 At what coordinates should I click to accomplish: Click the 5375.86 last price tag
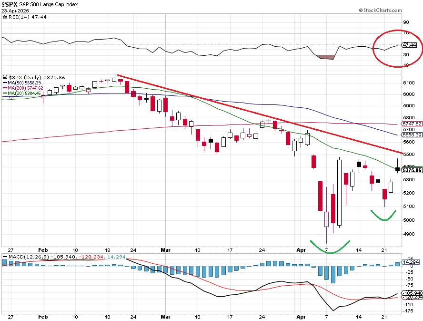coord(412,170)
